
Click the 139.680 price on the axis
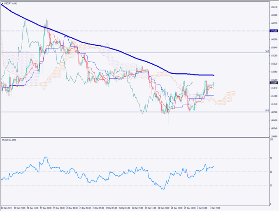273,136
